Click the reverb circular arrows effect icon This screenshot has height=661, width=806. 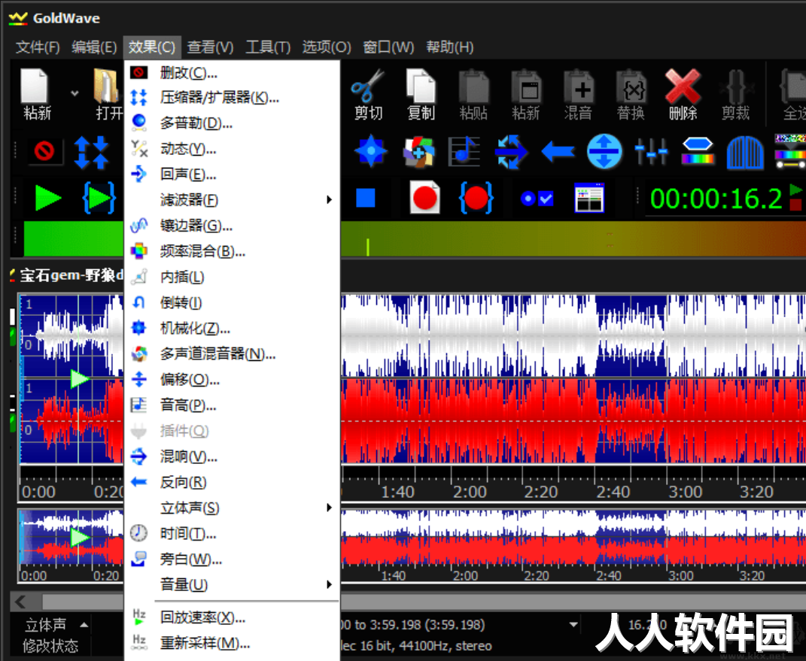510,151
